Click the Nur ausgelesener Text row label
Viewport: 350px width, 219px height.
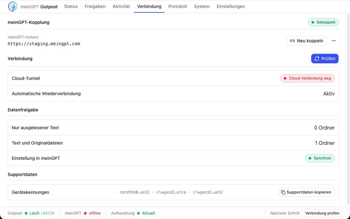click(x=35, y=128)
